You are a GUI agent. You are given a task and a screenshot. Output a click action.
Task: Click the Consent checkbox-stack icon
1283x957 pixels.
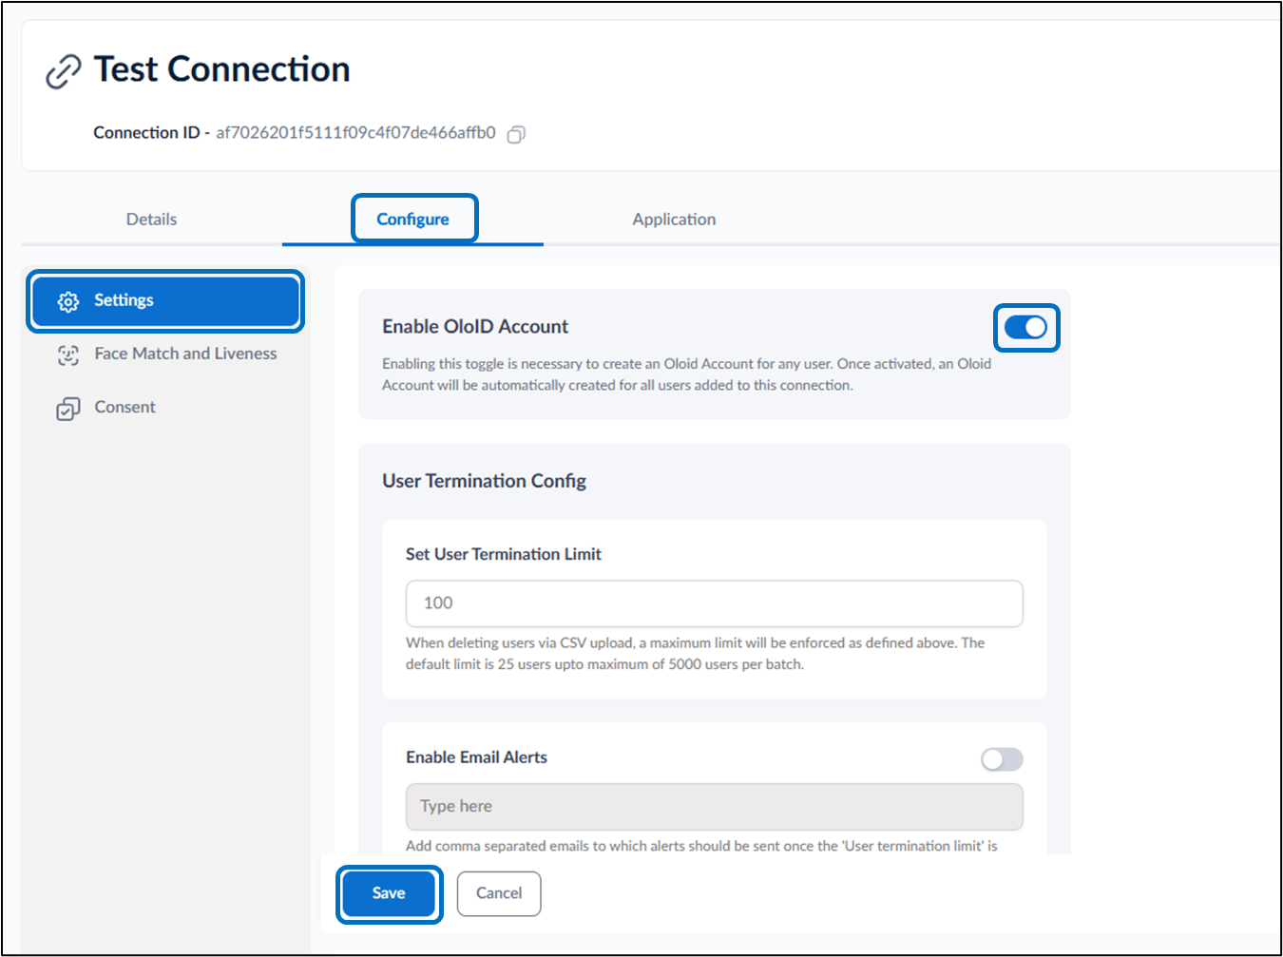click(68, 409)
